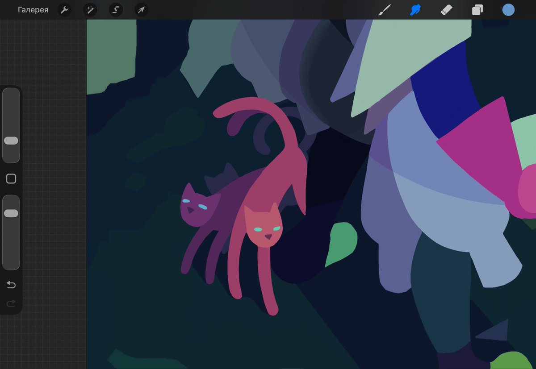Select the Eraser tool

point(447,10)
